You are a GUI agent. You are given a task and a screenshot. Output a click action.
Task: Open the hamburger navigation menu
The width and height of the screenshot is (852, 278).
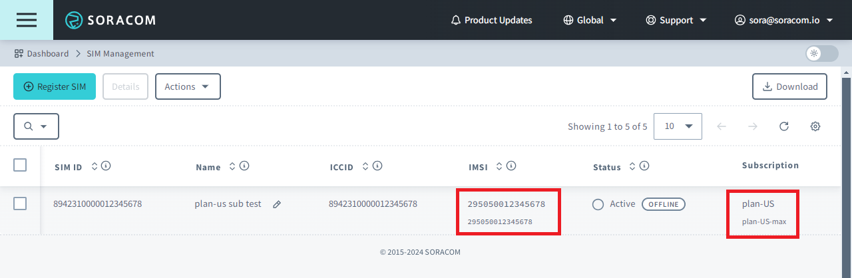click(x=27, y=20)
